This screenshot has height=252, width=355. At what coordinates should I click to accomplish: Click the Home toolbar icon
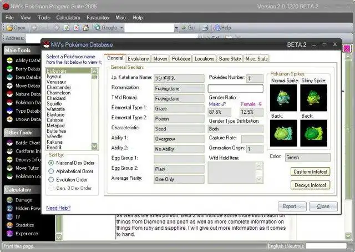(85, 28)
